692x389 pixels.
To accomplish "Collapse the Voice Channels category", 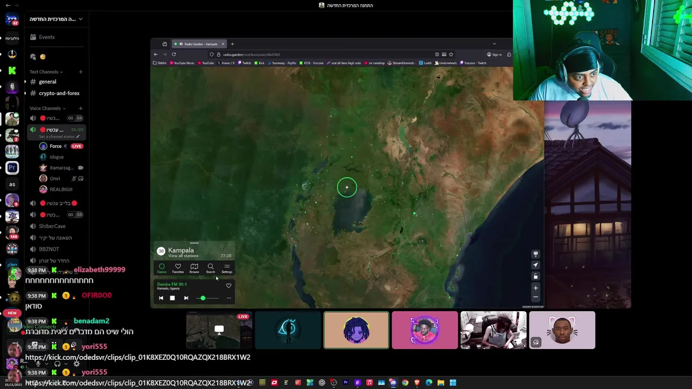I will 47,108.
